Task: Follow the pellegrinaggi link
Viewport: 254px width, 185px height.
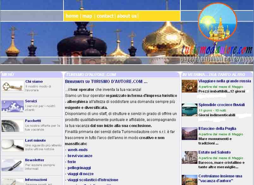Action: (79, 168)
